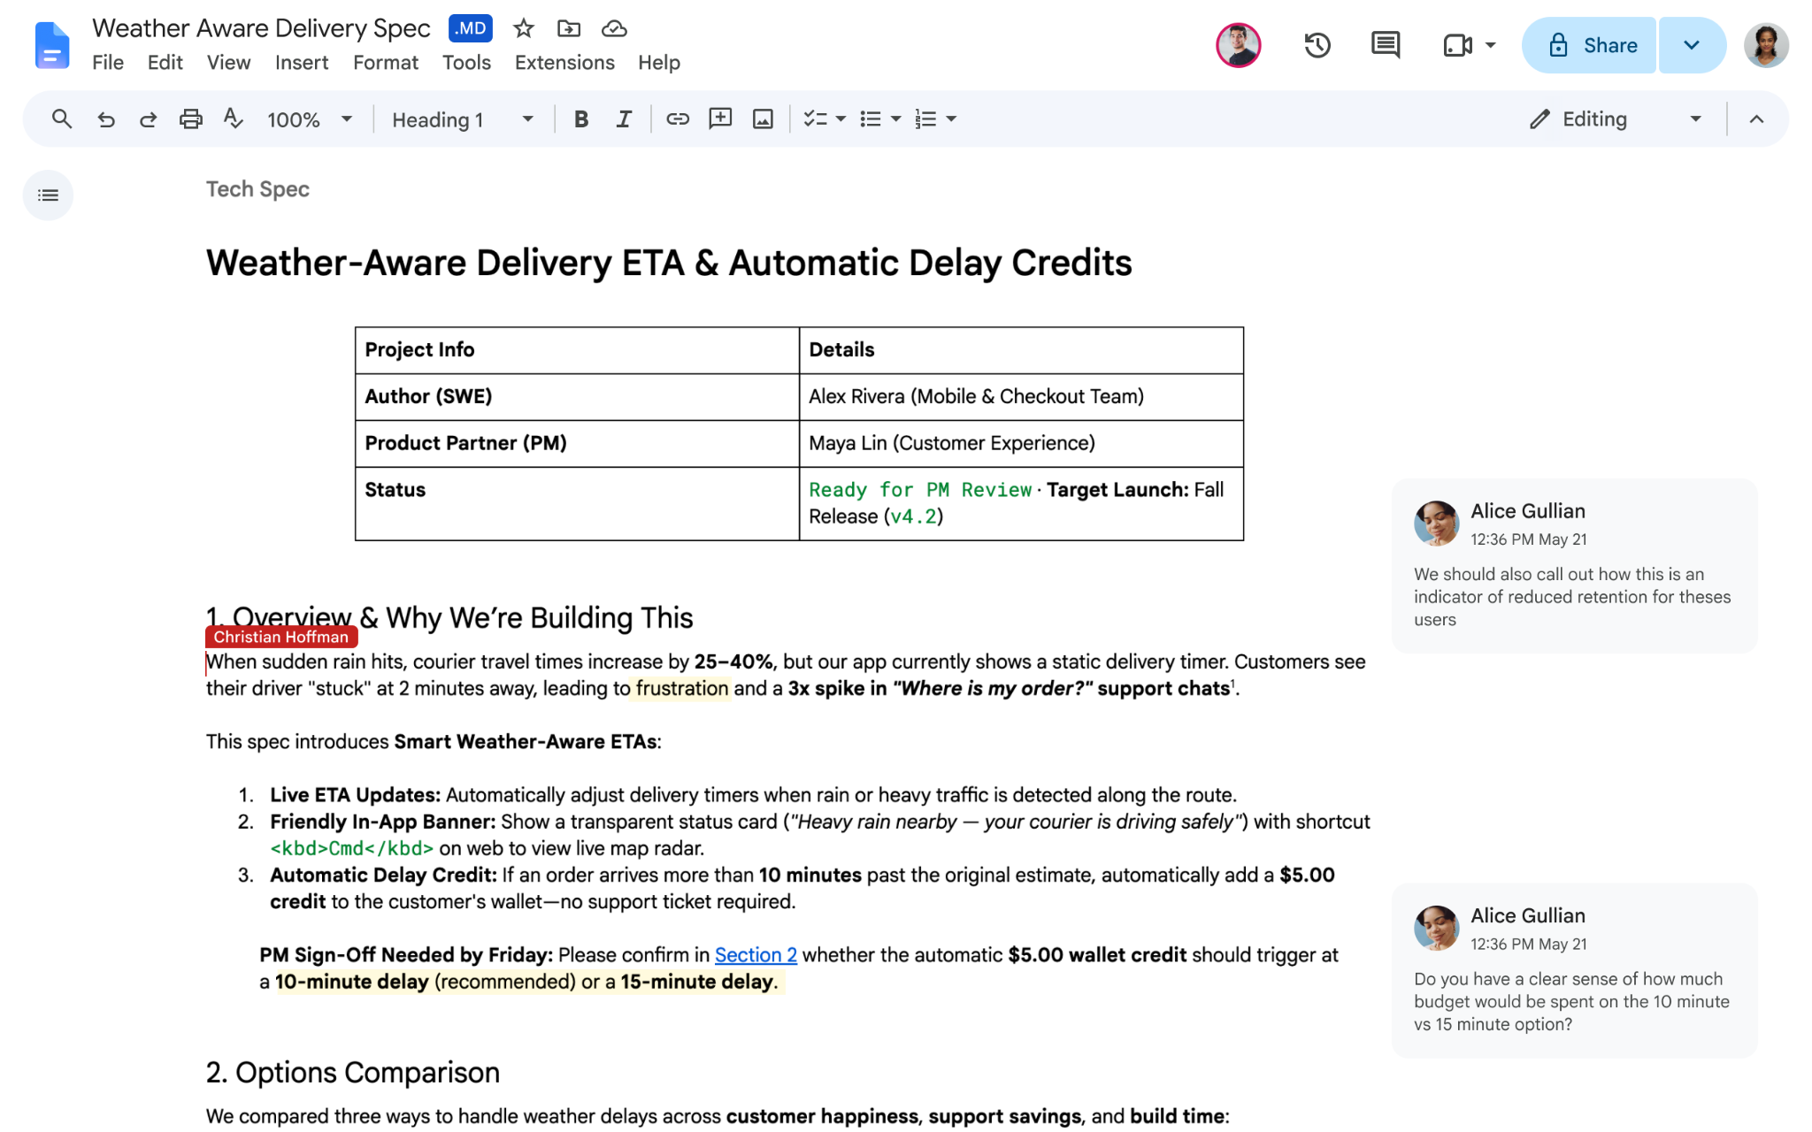Open version history clock icon
The image size is (1812, 1132).
(1317, 45)
